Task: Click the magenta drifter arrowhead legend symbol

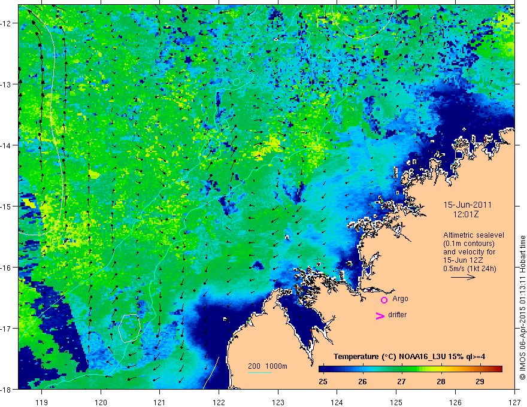Action: tap(380, 315)
